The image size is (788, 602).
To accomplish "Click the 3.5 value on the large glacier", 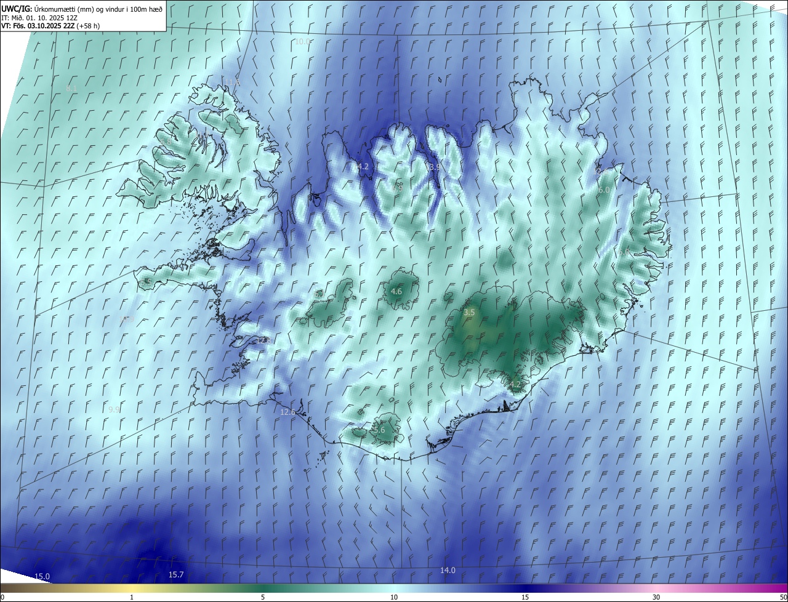I will tap(469, 313).
